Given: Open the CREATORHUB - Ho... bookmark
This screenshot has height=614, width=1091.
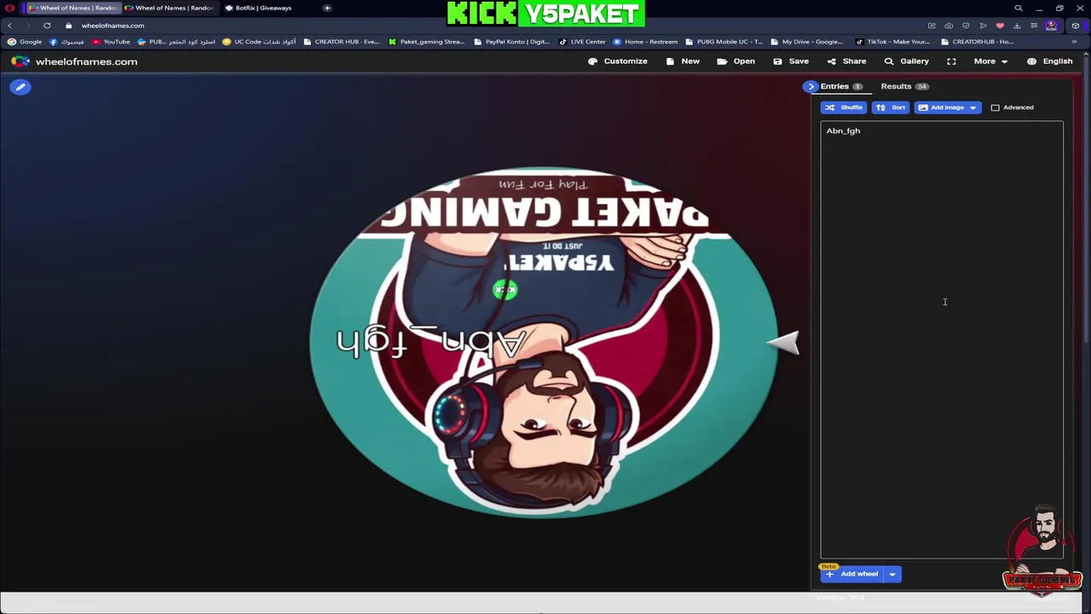Looking at the screenshot, I should tap(978, 42).
